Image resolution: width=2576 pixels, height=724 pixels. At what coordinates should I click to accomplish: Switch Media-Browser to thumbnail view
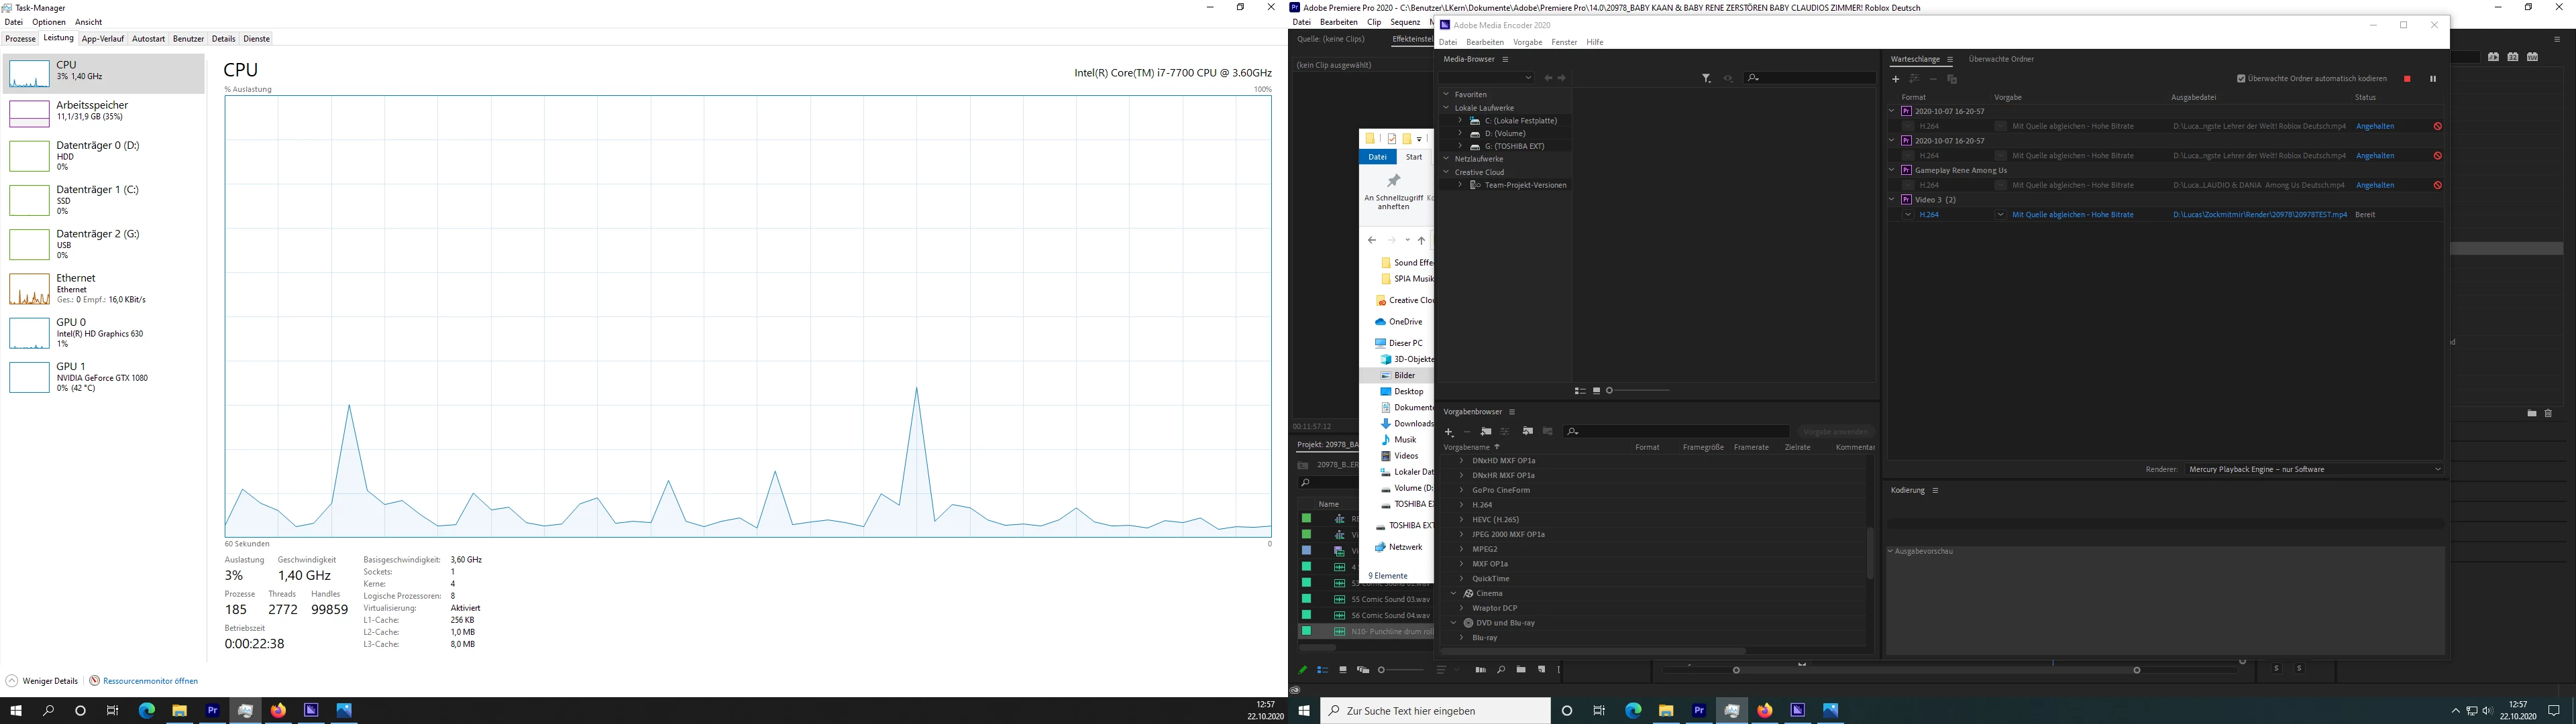(1597, 390)
